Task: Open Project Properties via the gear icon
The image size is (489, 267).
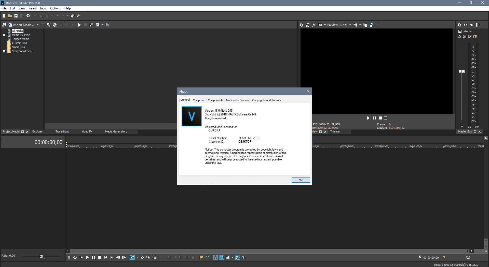Action: tap(28, 16)
